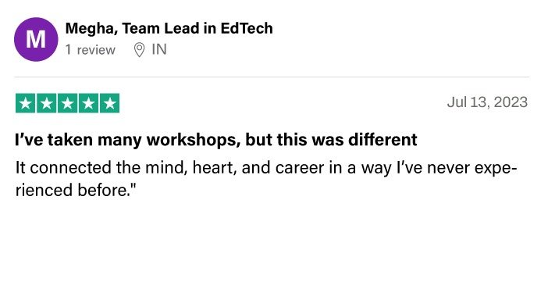Click the location pin icon
Image resolution: width=548 pixels, height=300 pixels.
[139, 50]
